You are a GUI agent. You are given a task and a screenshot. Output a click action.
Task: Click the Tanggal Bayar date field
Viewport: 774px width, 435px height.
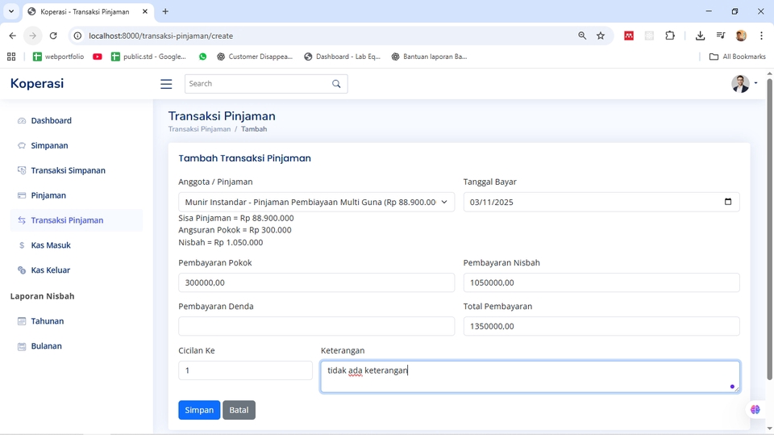click(601, 203)
